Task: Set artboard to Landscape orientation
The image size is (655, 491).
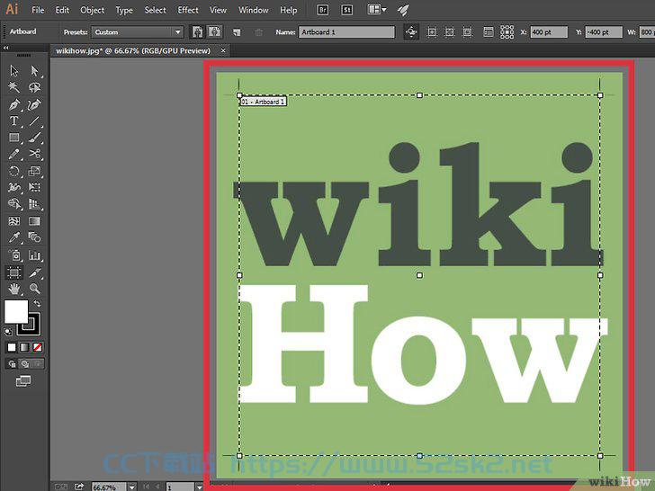Action: (x=215, y=32)
